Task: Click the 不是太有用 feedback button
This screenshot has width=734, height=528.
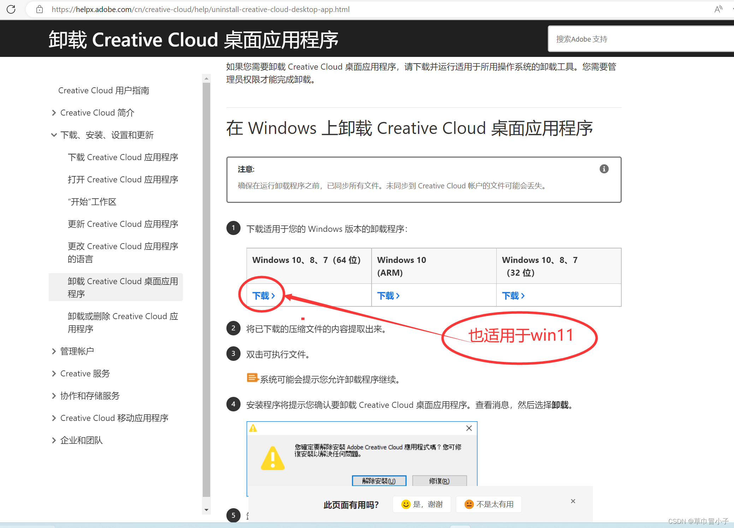Action: (x=489, y=504)
